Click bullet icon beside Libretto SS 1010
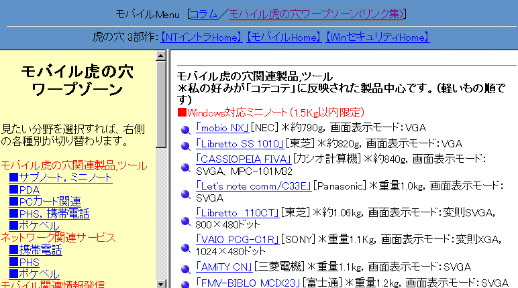518x288 pixels. tap(186, 146)
